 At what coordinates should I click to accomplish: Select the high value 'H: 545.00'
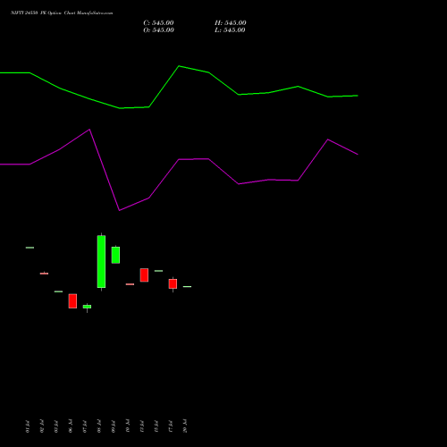click(231, 23)
